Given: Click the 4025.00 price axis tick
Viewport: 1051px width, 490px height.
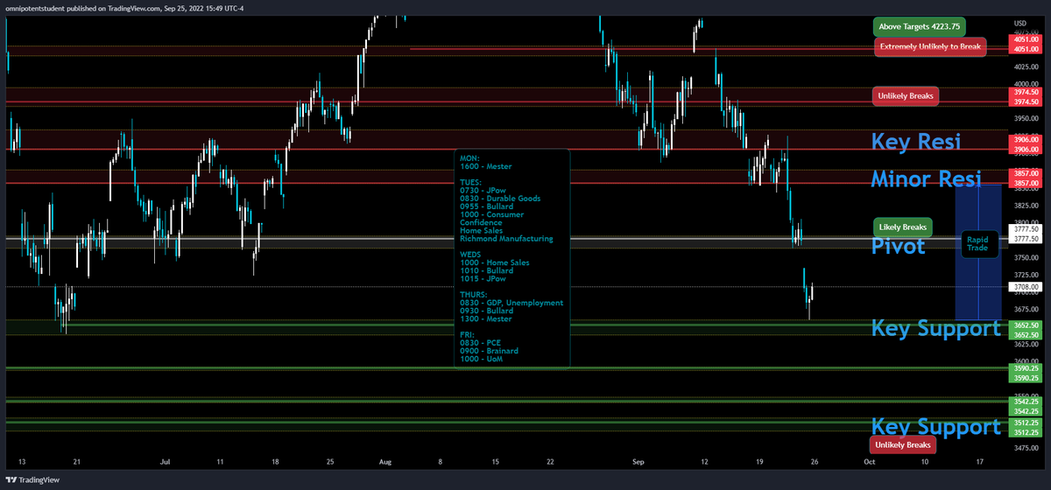Looking at the screenshot, I should (x=1026, y=66).
